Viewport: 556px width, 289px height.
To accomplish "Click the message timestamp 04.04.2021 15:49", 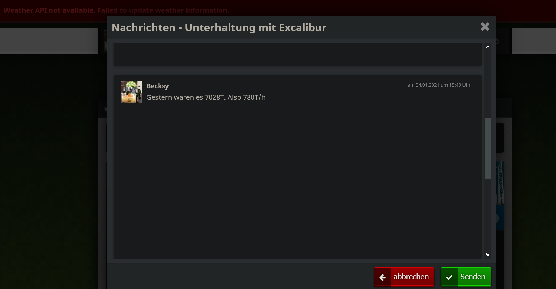I will [x=439, y=85].
